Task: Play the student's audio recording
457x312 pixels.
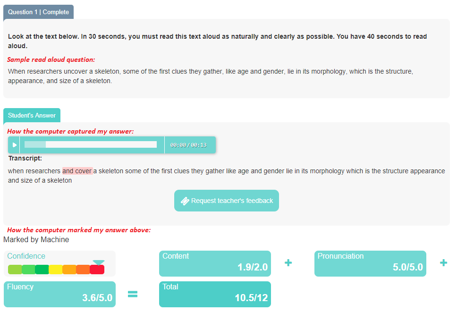Action: (14, 145)
